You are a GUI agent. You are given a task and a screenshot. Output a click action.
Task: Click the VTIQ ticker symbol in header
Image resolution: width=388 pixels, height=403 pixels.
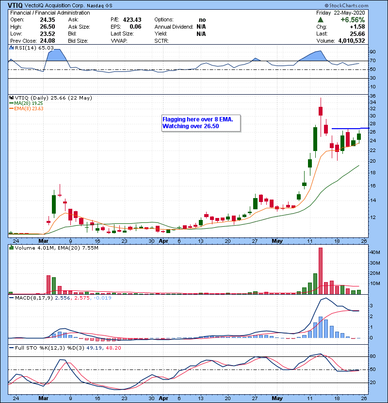11,4
